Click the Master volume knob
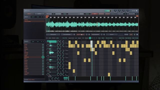The width and height of the screenshot is (160, 90). click(x=128, y=10)
